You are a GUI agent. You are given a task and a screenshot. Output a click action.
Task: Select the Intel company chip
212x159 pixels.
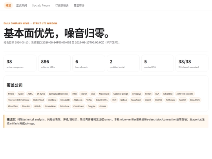tap(75, 94)
